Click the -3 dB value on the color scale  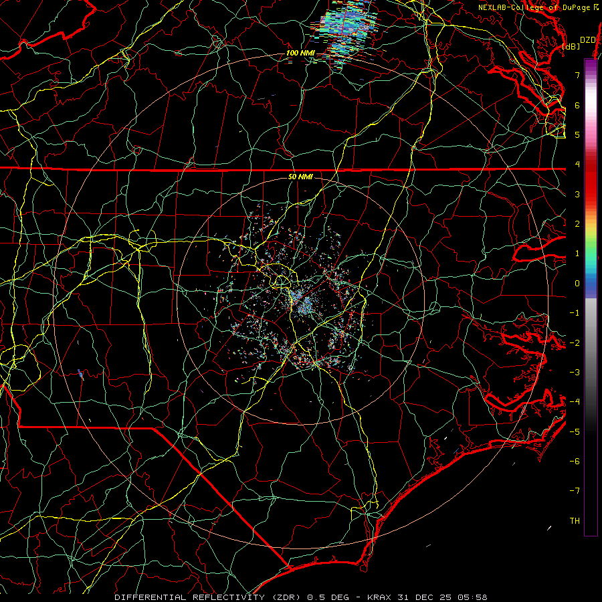575,373
